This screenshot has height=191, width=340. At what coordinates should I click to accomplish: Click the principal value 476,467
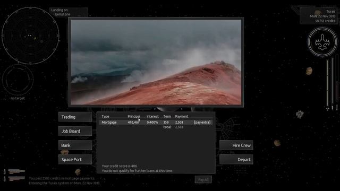coord(133,123)
